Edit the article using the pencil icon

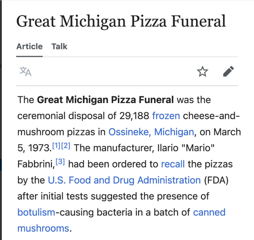(x=228, y=71)
